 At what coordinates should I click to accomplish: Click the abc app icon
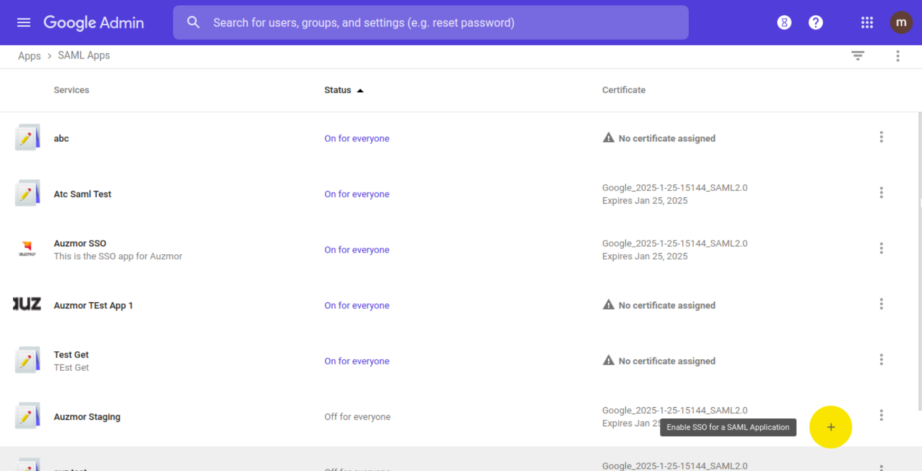tap(27, 138)
